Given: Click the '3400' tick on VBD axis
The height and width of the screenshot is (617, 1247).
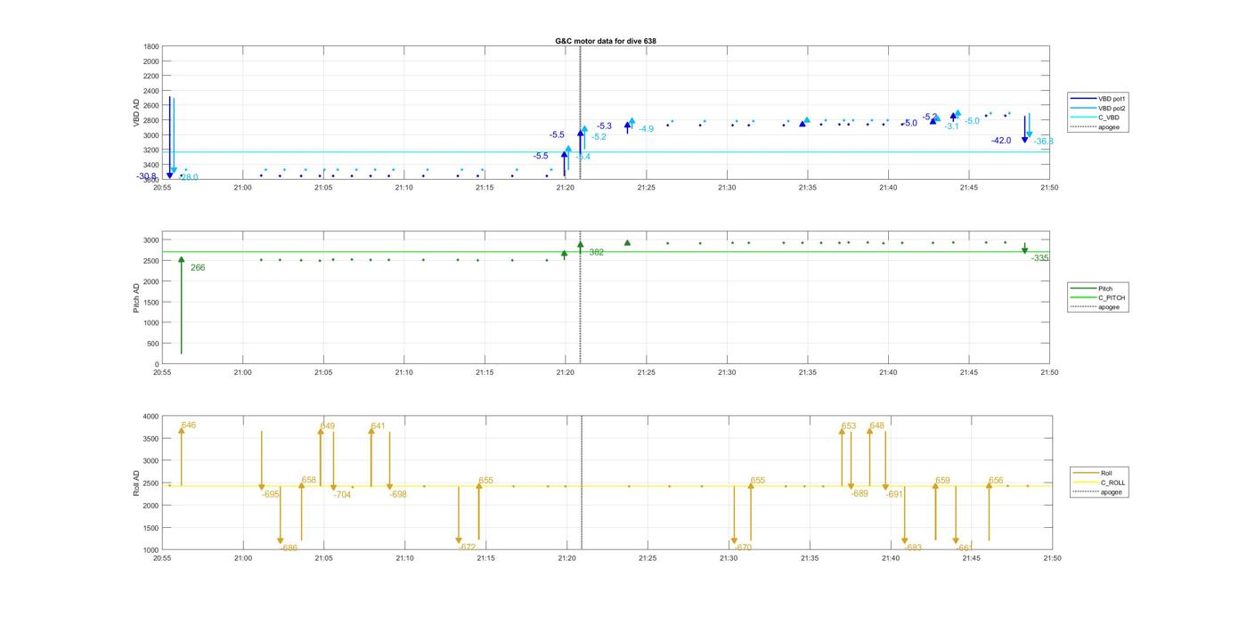Looking at the screenshot, I should click(151, 165).
